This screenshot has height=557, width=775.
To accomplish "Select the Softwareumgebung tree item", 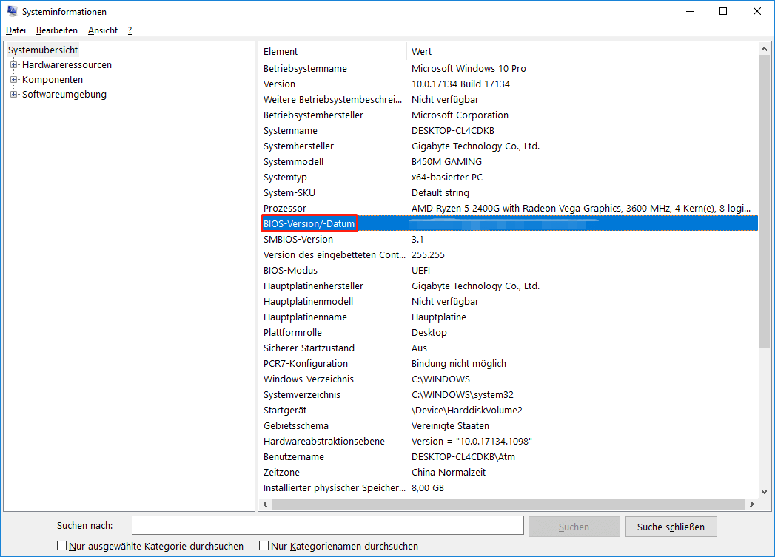I will 64,95.
